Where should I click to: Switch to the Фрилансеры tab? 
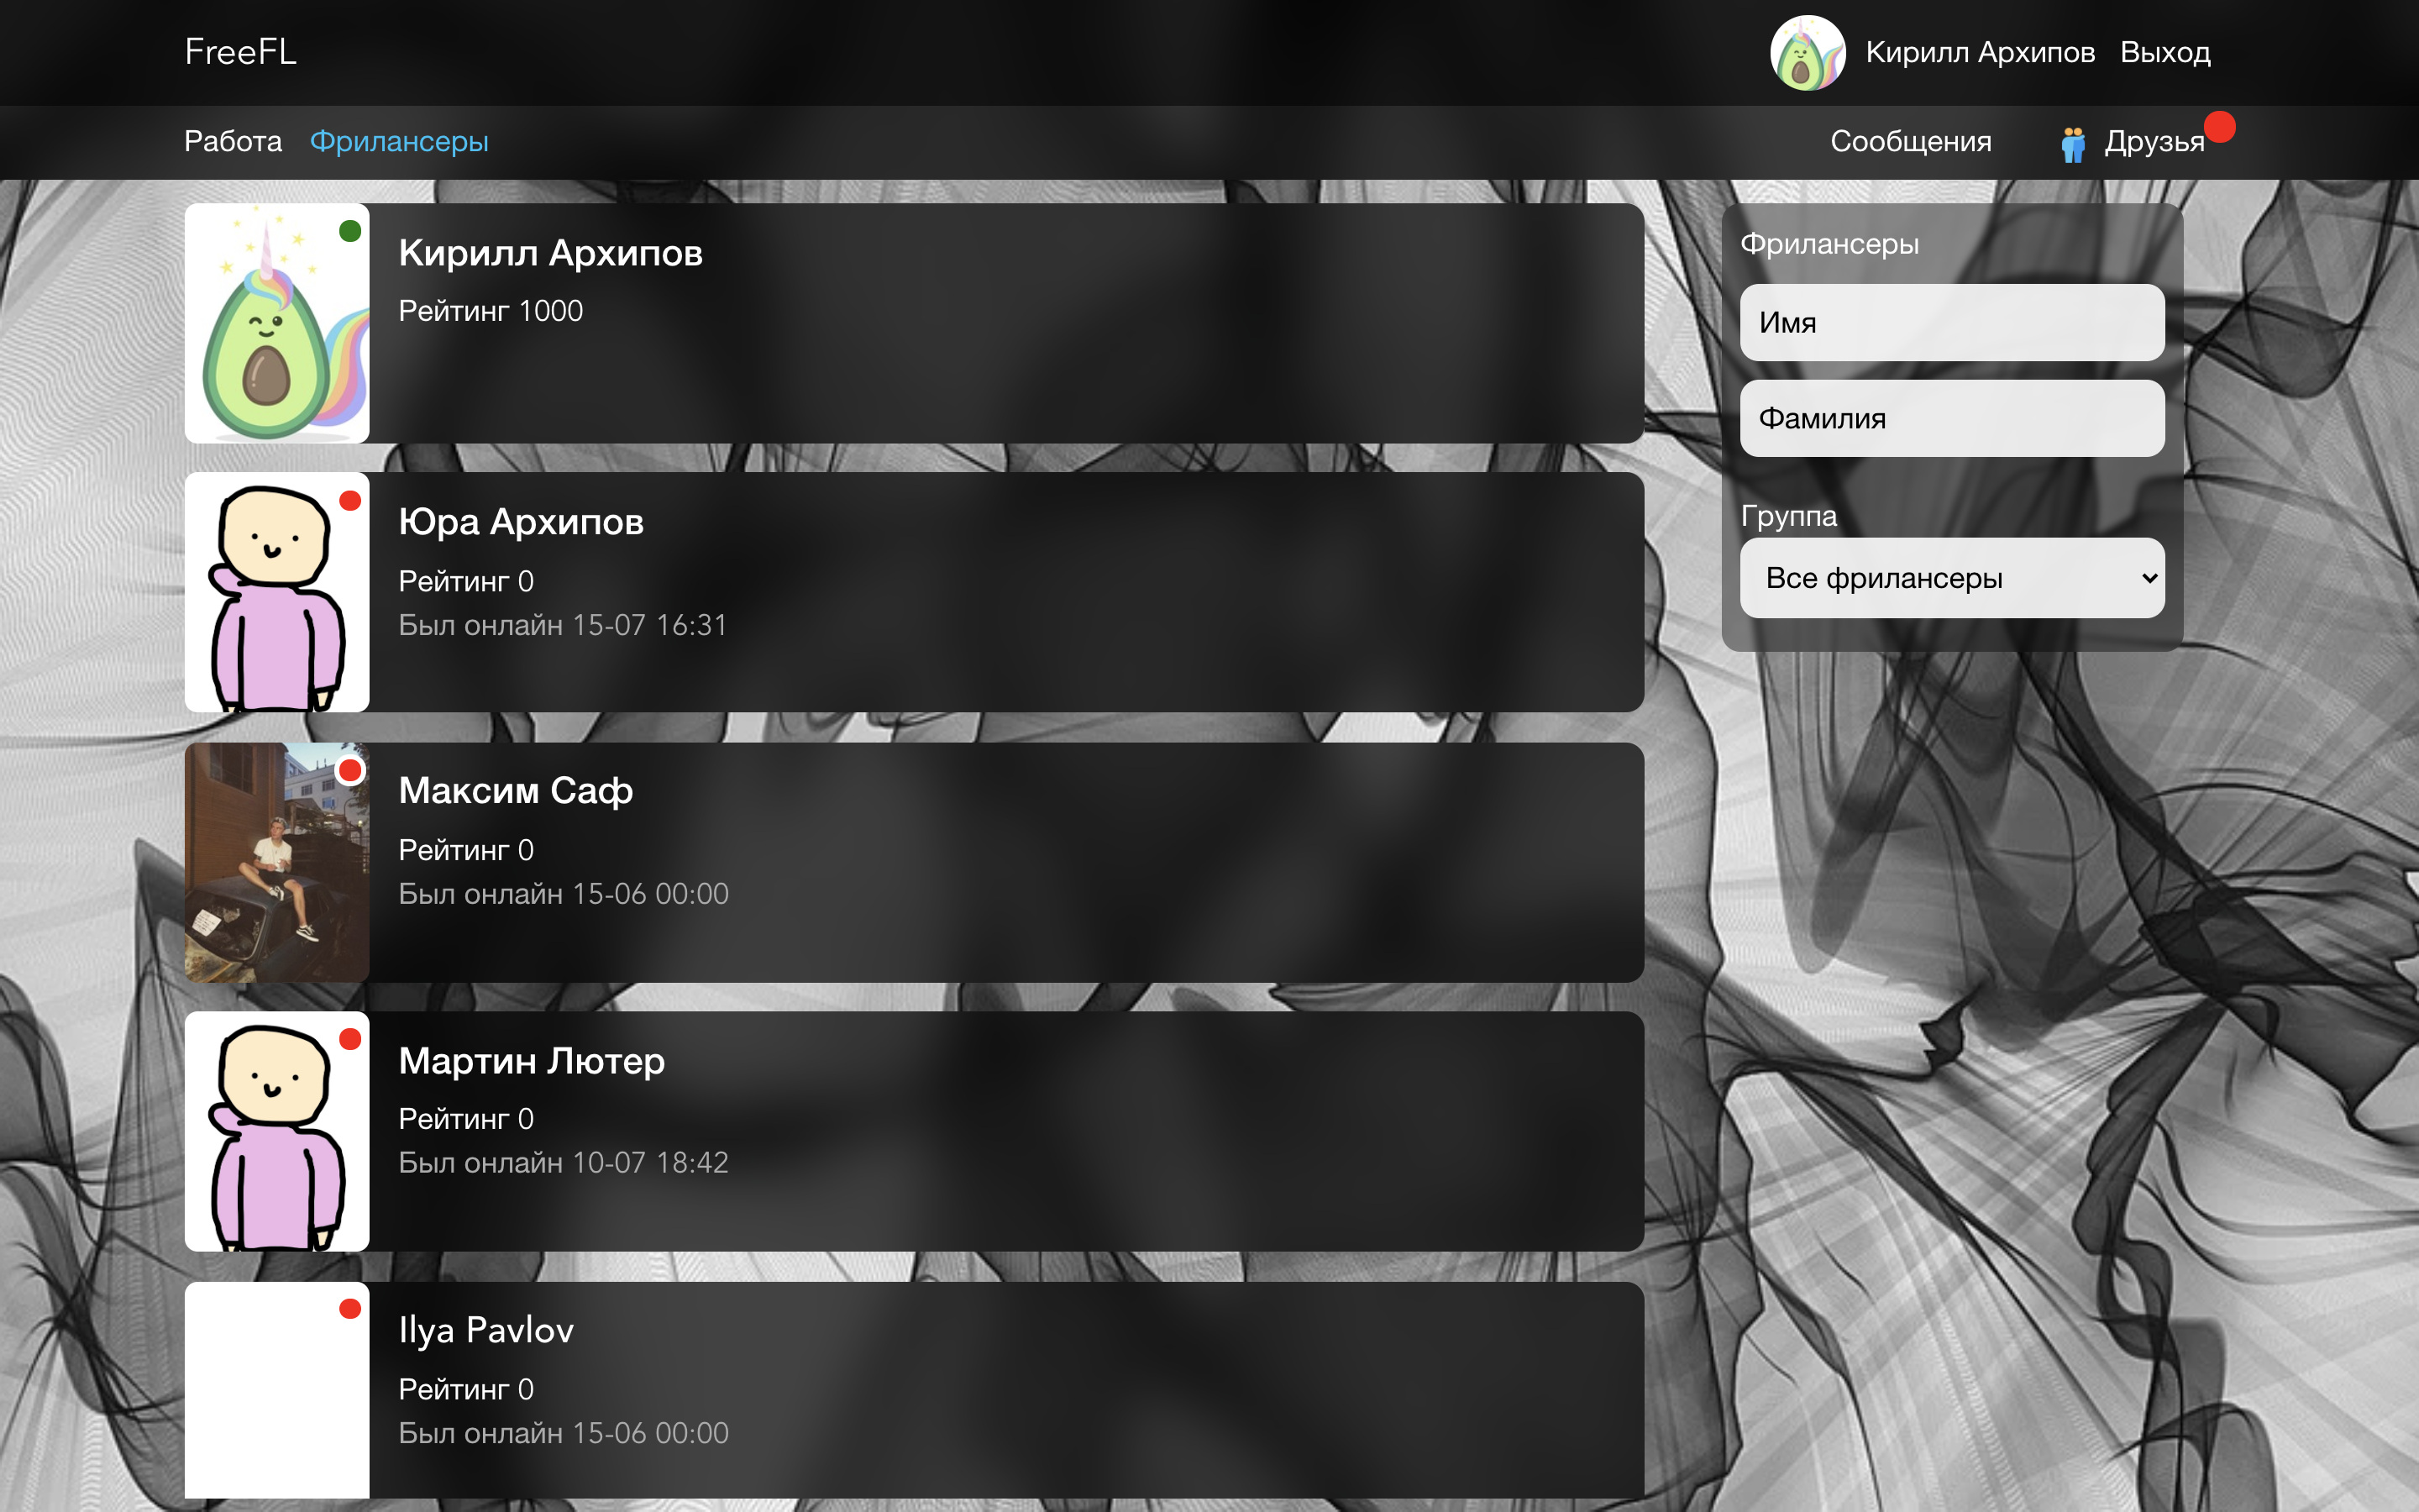[399, 141]
